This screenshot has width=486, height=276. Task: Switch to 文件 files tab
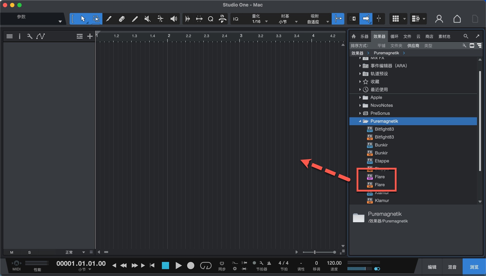click(x=407, y=36)
